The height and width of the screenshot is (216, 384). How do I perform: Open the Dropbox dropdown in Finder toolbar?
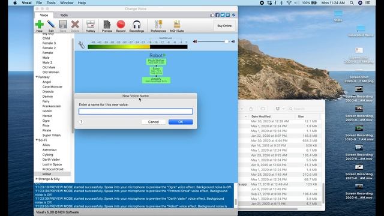tap(280, 109)
